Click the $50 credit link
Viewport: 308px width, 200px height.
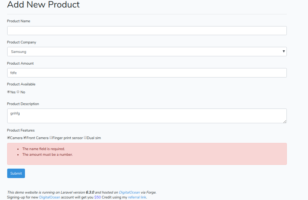98,197
